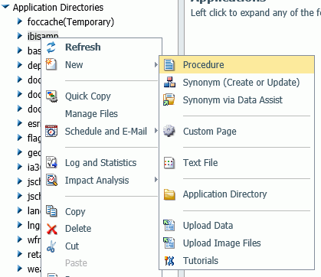Click the Text File icon
Image resolution: width=321 pixels, height=277 pixels.
(169, 163)
